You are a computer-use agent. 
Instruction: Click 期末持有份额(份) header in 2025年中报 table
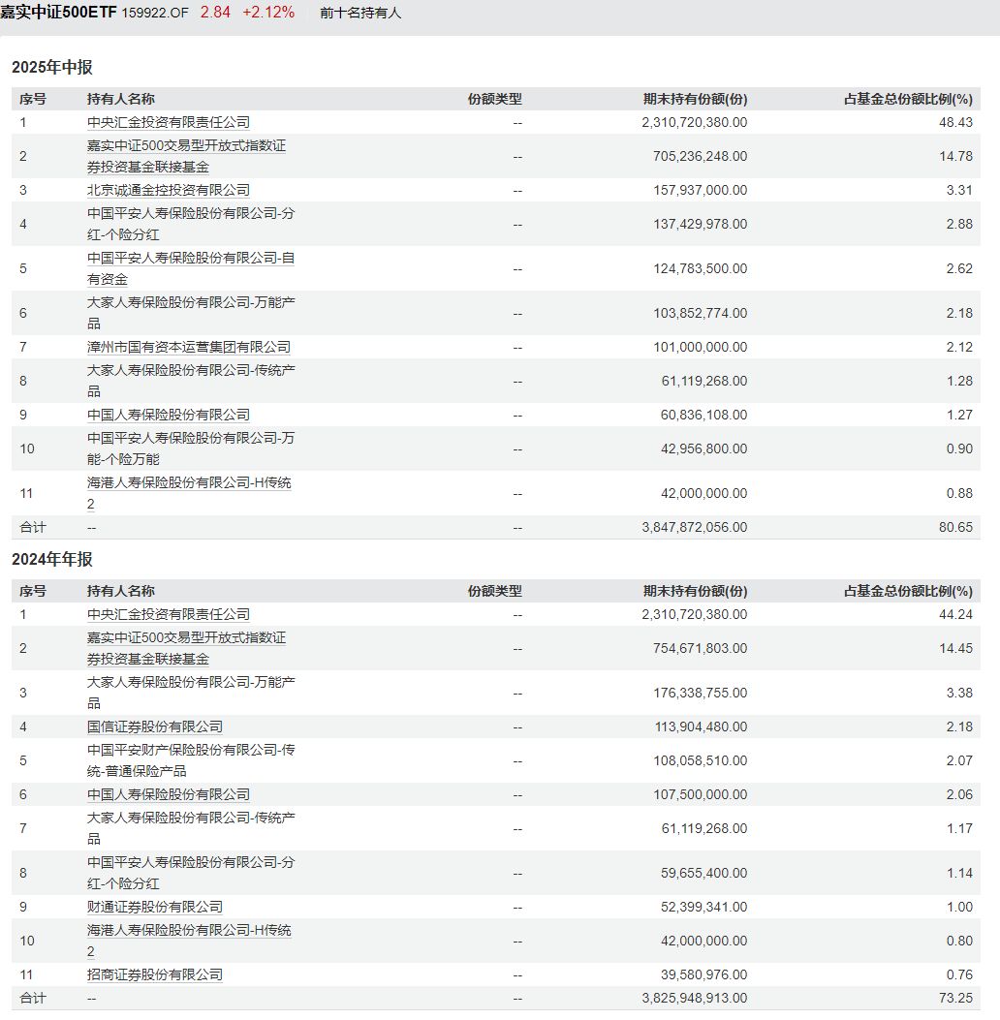pyautogui.click(x=695, y=99)
